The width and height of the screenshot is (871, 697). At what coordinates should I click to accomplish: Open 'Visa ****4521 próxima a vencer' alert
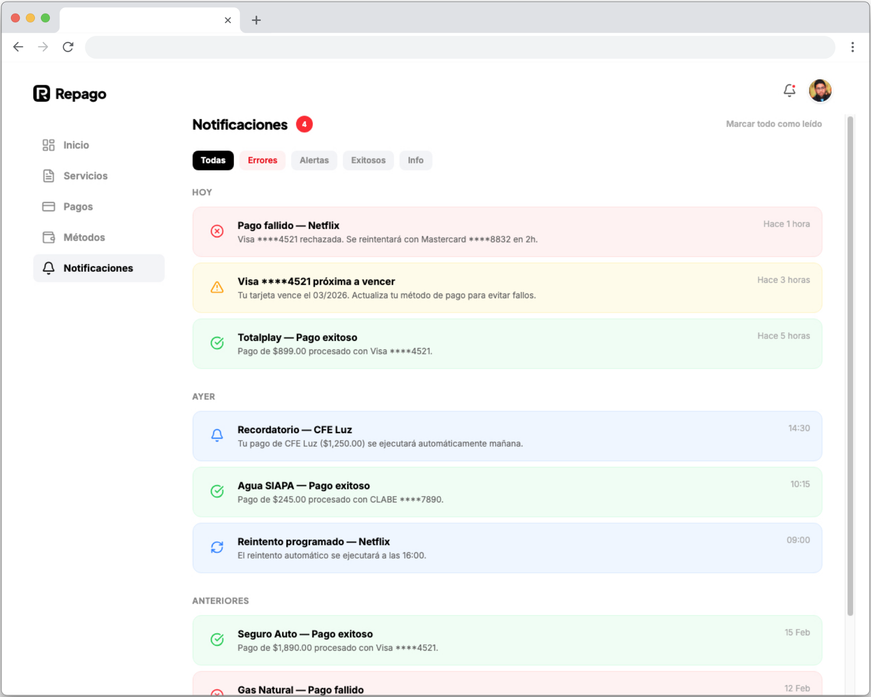click(507, 288)
